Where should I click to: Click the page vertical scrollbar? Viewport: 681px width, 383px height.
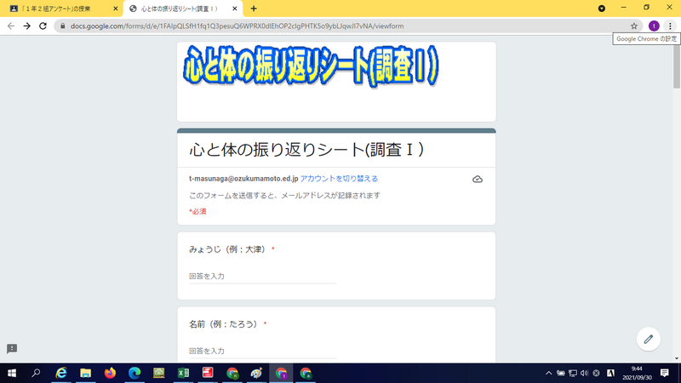676,170
